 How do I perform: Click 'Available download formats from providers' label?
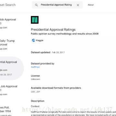pos(56,88)
